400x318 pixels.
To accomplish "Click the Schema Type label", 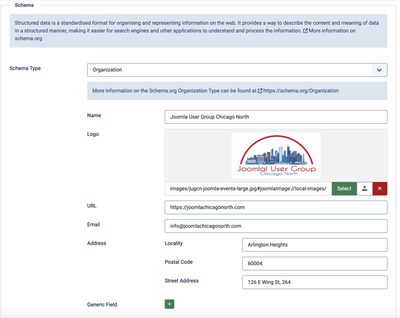I will (25, 68).
